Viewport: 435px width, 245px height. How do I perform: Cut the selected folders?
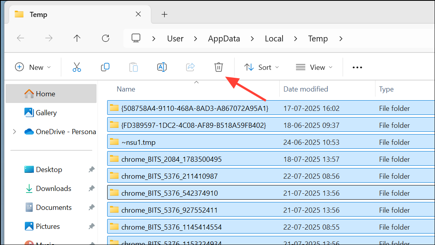[76, 67]
